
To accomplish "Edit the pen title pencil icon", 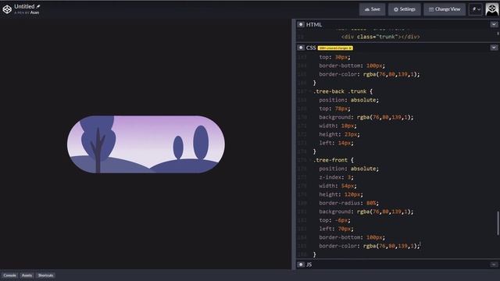I will (x=38, y=6).
